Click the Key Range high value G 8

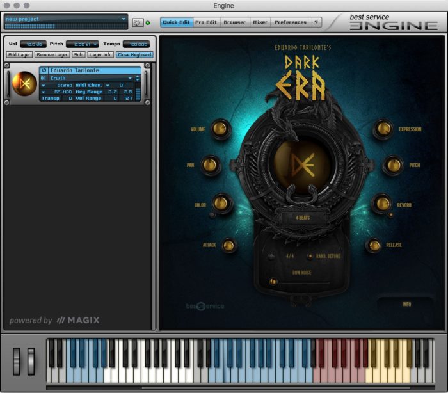coord(128,92)
